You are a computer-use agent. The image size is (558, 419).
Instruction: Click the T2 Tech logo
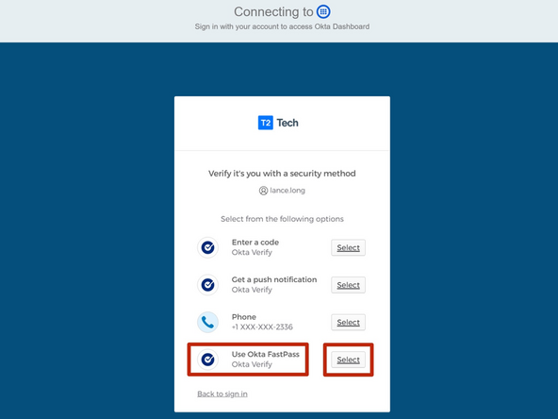(278, 123)
